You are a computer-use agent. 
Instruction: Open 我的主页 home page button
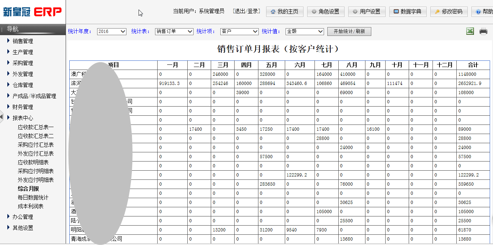(x=284, y=12)
